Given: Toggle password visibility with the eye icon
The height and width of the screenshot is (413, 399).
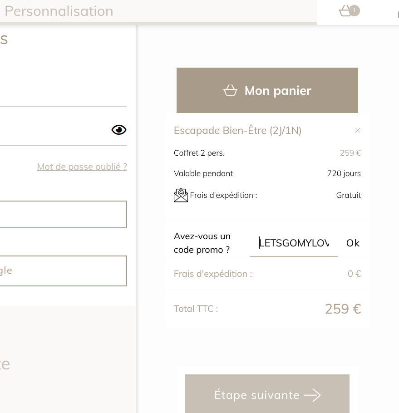Looking at the screenshot, I should point(119,130).
